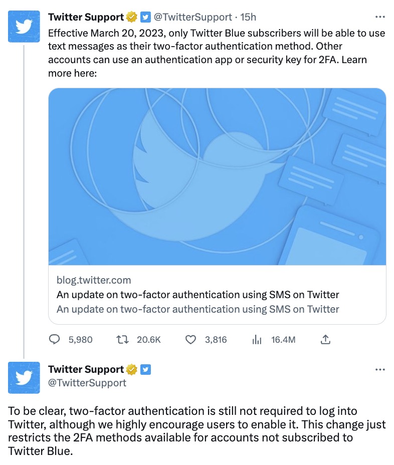Open Twitter Support avatar on first tweet
The image size is (394, 465).
pos(24,27)
